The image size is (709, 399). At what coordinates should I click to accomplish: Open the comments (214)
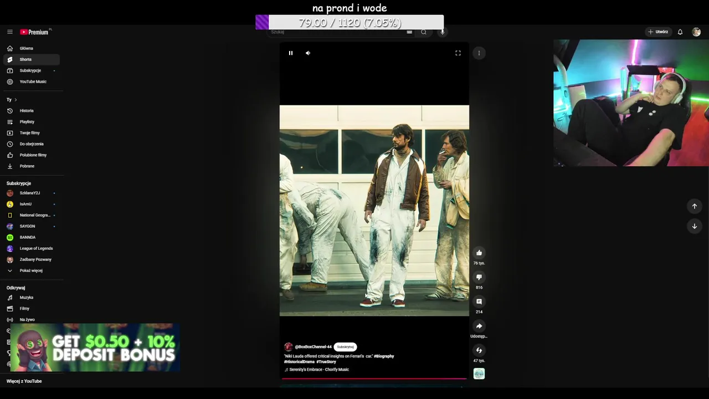[x=479, y=301]
